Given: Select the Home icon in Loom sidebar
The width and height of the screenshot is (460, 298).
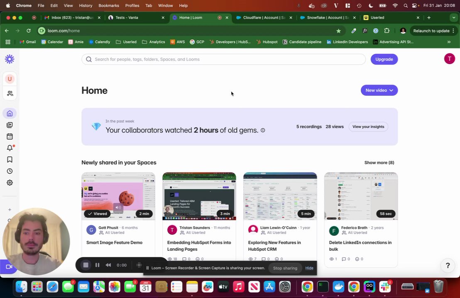Looking at the screenshot, I should [10, 113].
